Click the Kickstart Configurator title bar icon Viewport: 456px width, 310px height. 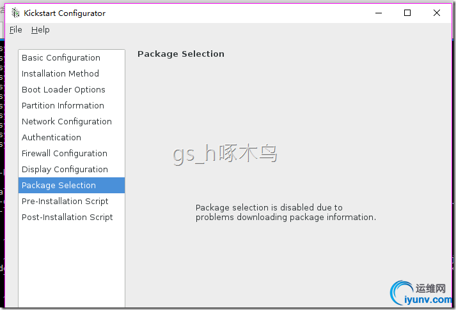(15, 13)
